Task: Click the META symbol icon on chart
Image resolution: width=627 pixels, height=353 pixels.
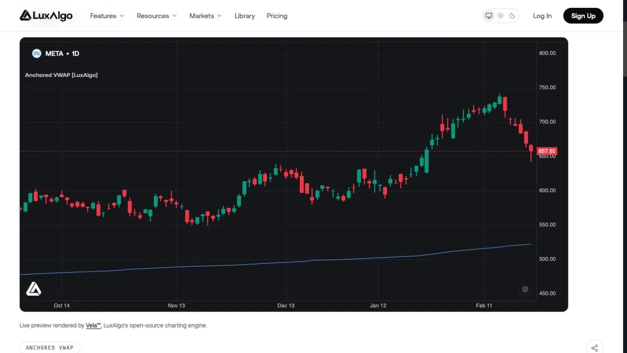Action: (36, 53)
